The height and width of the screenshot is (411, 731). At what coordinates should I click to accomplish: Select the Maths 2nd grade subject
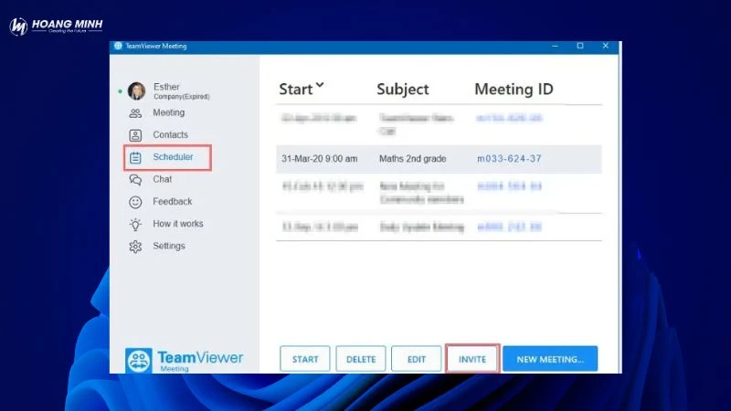413,159
